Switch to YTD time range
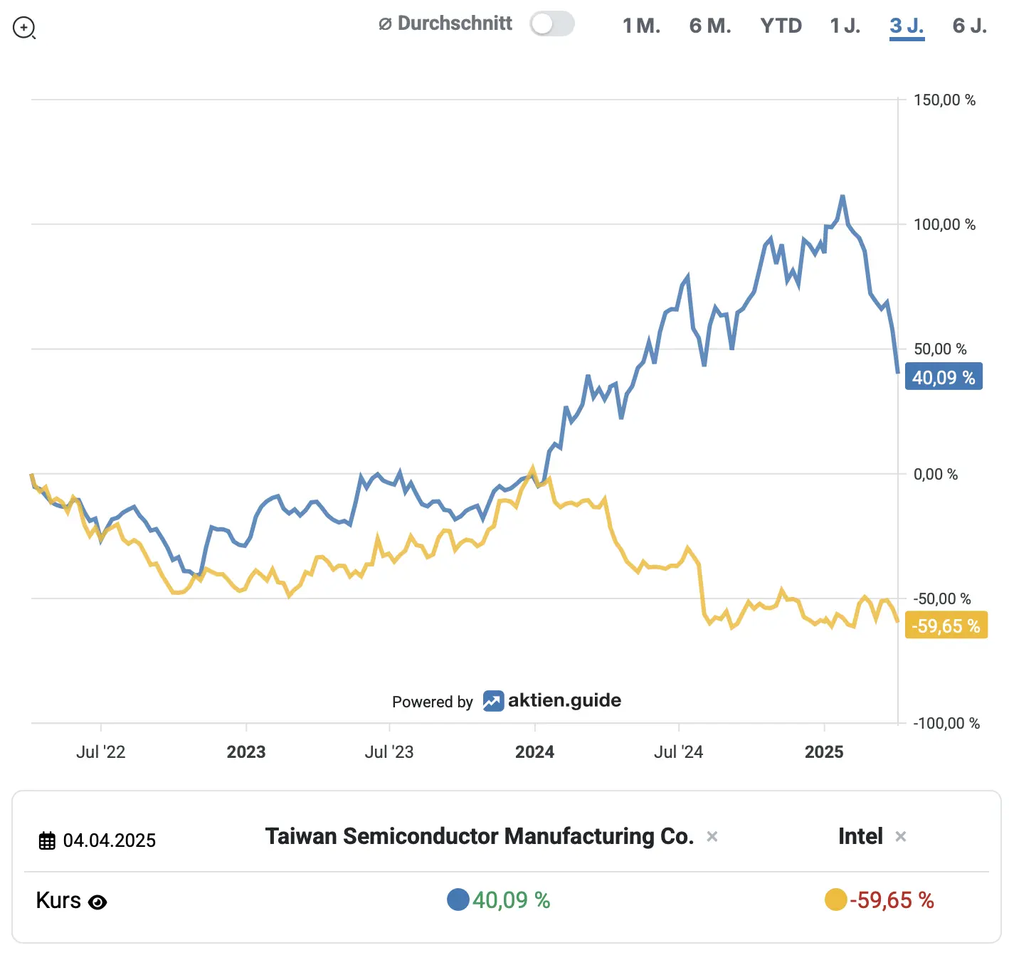Screen dimensions: 1009x955 [781, 26]
